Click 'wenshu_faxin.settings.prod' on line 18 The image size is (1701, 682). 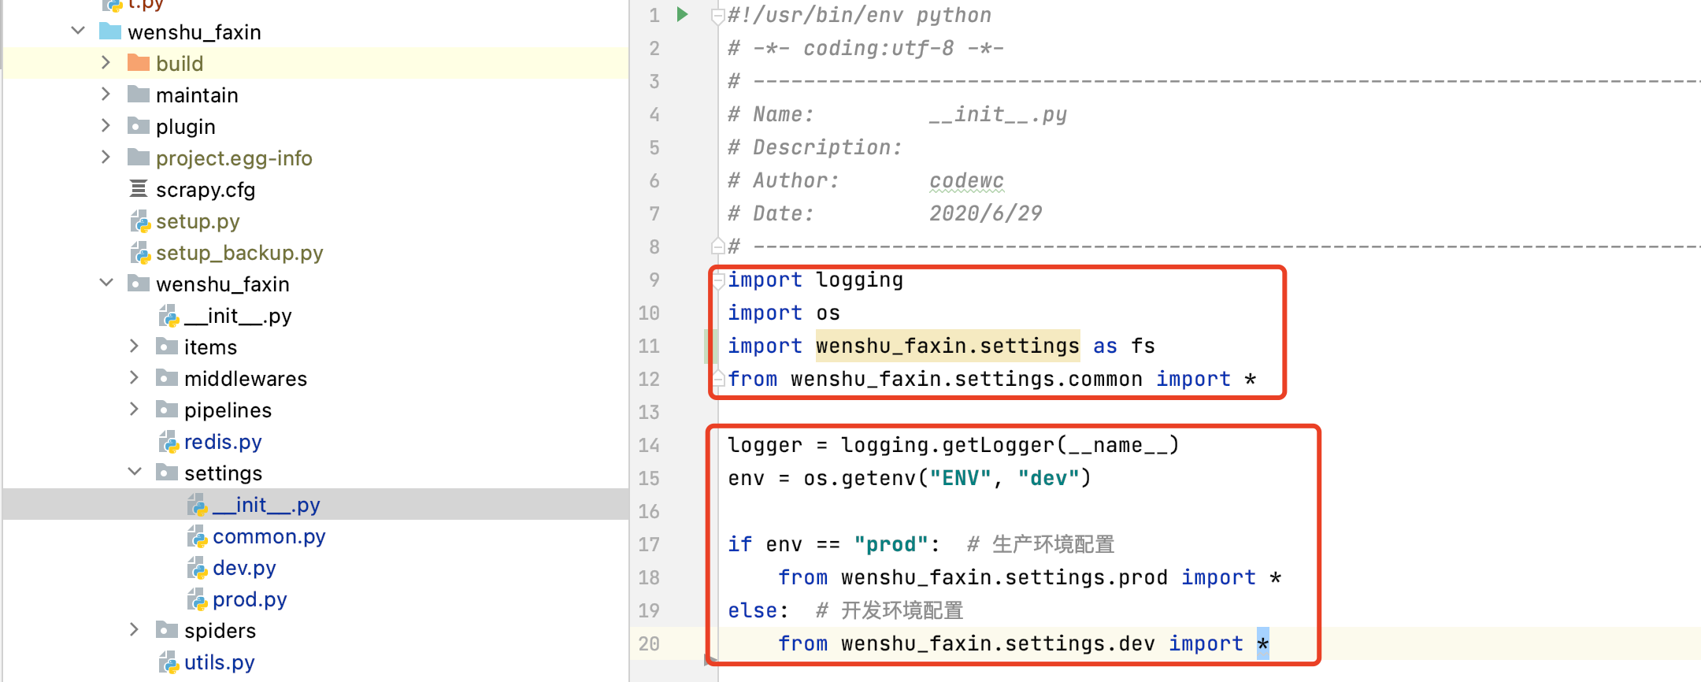(1004, 577)
